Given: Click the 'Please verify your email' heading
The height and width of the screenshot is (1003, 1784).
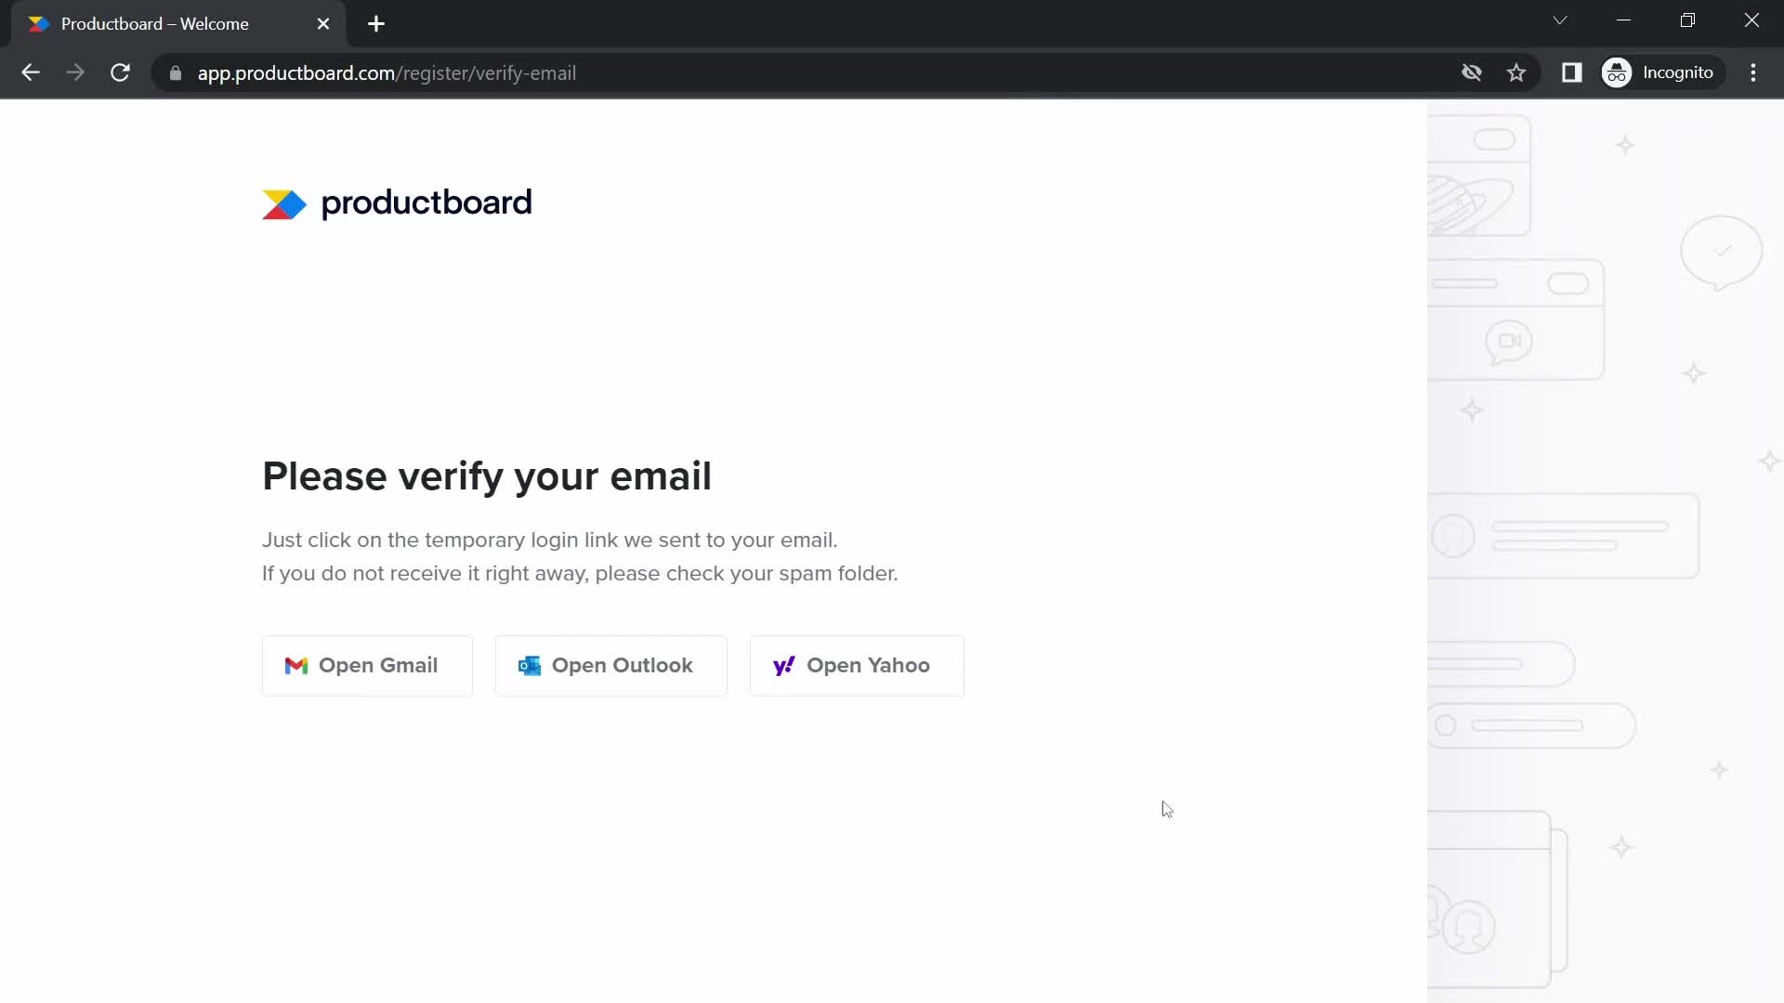Looking at the screenshot, I should (487, 476).
